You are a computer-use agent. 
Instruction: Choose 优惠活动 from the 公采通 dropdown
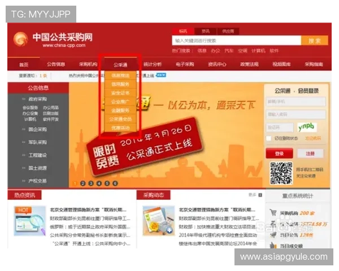(120, 128)
